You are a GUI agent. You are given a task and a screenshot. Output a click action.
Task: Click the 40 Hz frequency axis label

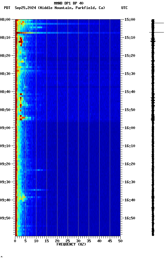pyautogui.click(x=99, y=241)
